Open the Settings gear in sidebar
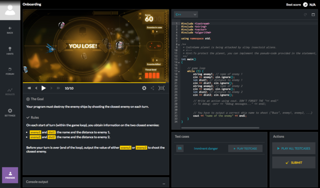This screenshot has height=188, width=320. (10, 111)
